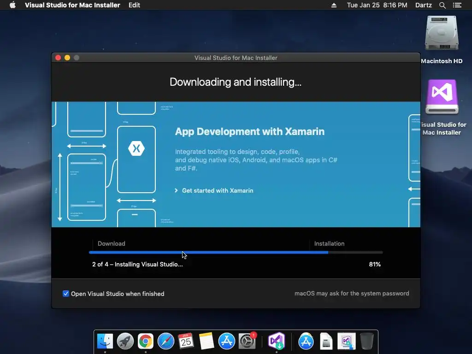472x354 pixels.
Task: Open the Visual Studio for Mac Installer menu
Action: [x=72, y=5]
